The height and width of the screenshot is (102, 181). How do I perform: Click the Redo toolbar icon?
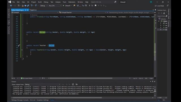[x=36, y=6]
